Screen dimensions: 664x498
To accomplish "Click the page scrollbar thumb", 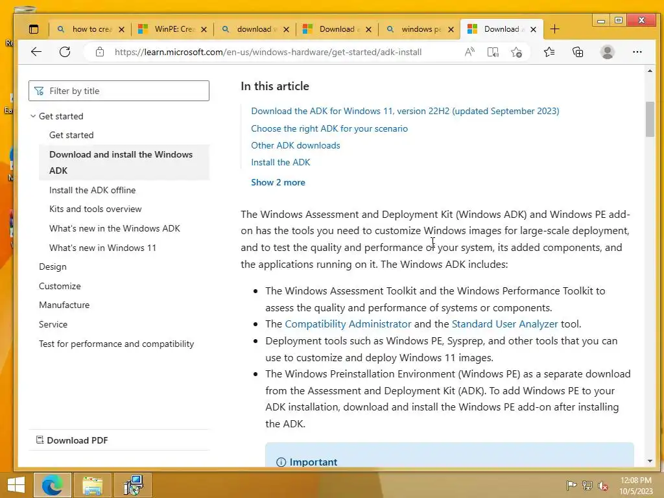I will [x=650, y=119].
